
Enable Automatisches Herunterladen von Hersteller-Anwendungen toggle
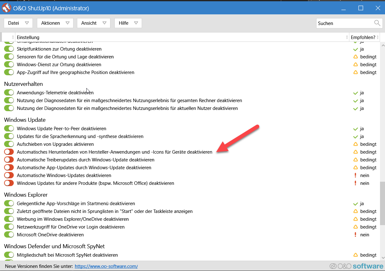point(9,152)
